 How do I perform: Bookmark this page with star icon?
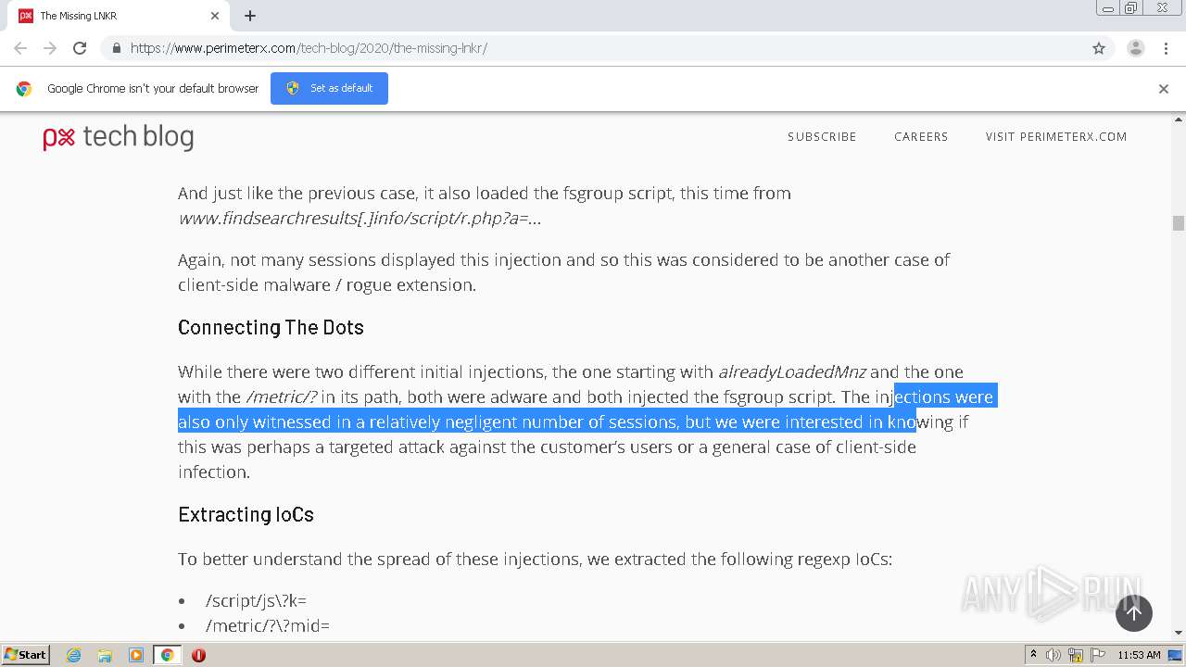coord(1099,48)
